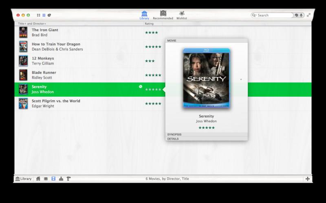Filter library by books icon
This screenshot has height=203, width=326.
[x=46, y=179]
